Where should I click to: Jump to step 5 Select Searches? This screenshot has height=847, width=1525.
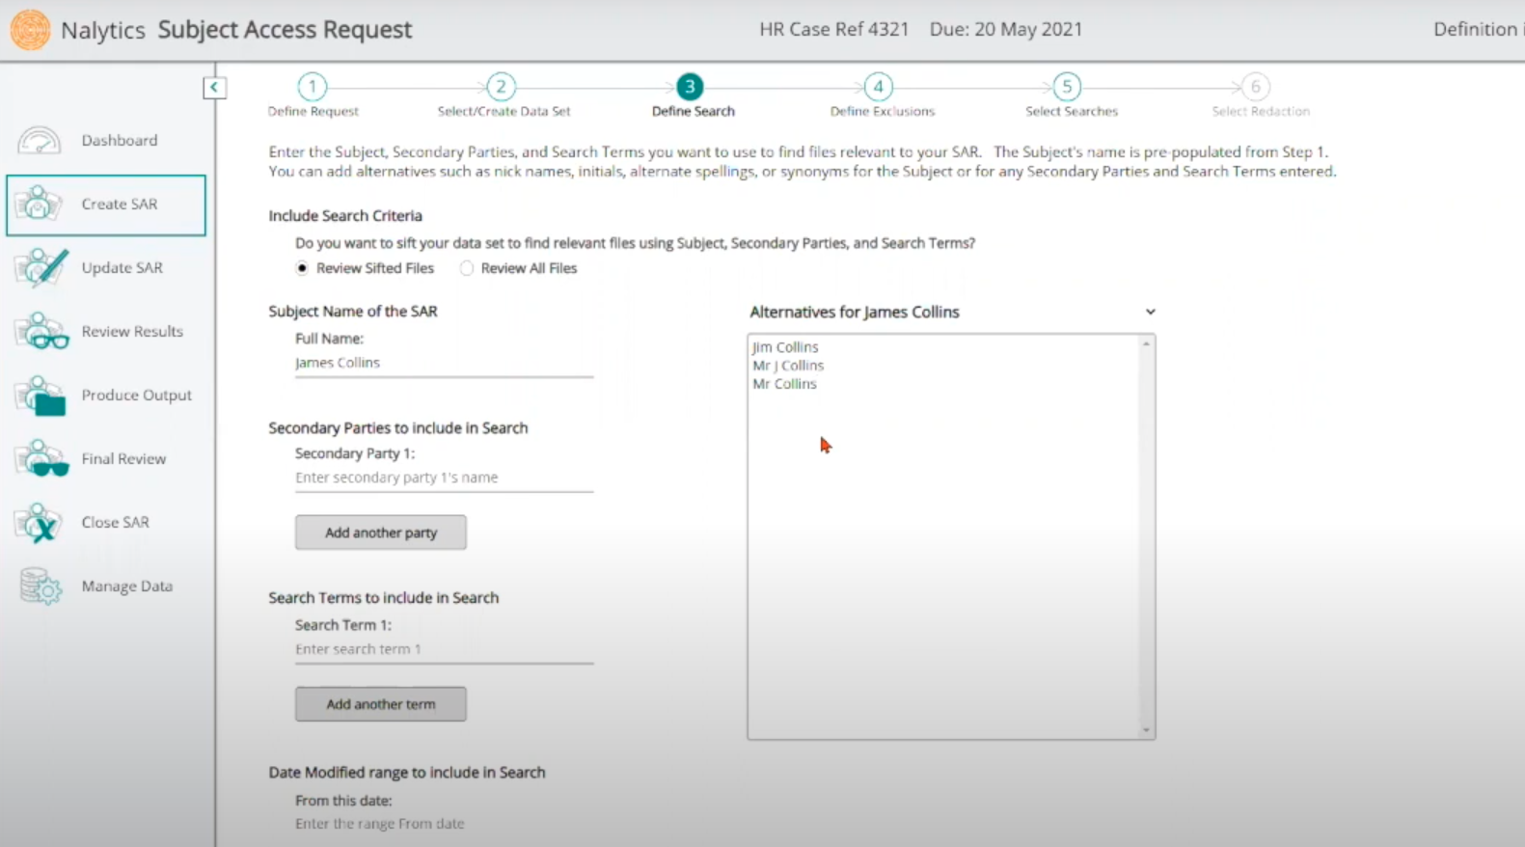click(x=1067, y=87)
